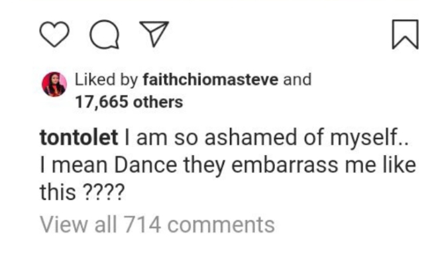
Task: View all 714 comments
Action: (157, 224)
